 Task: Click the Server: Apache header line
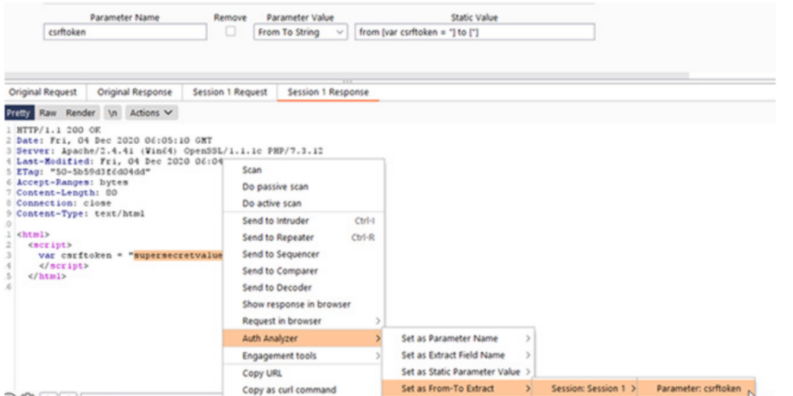[170, 151]
